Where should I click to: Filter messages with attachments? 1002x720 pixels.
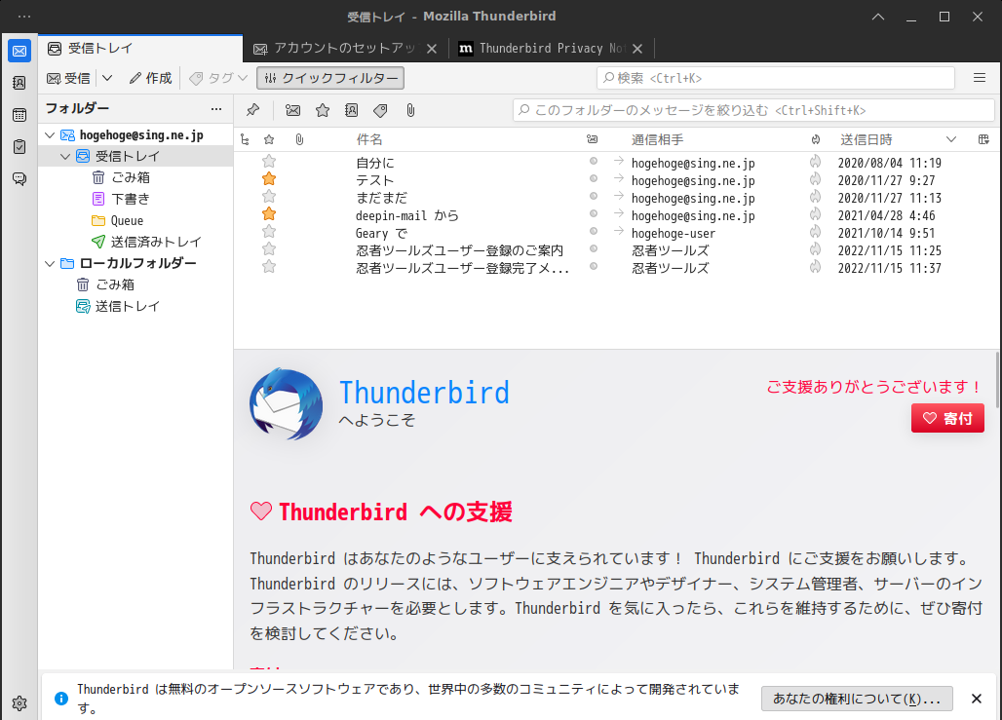point(410,110)
